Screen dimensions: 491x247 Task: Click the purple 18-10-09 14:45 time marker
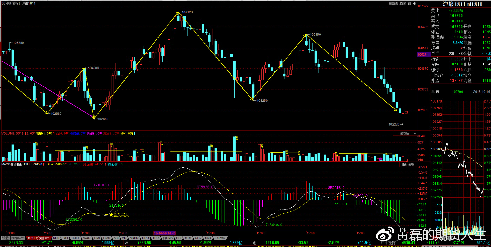point(164,233)
